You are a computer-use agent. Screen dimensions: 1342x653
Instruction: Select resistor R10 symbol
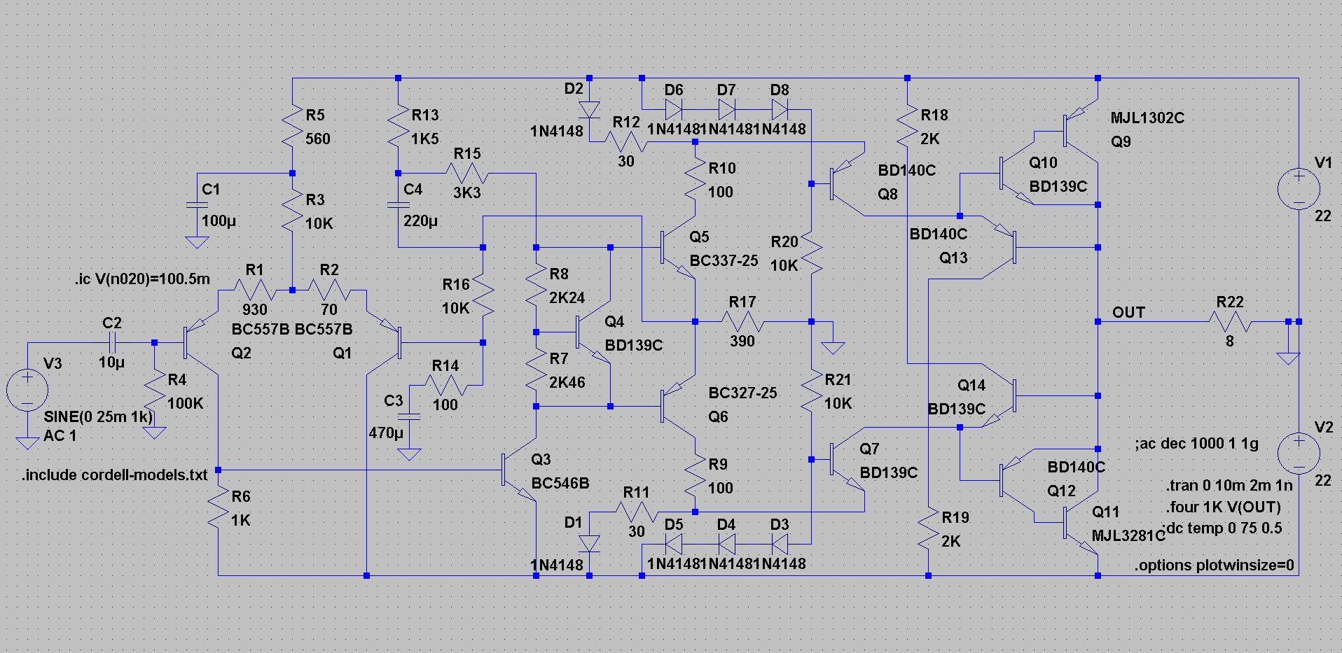[695, 178]
